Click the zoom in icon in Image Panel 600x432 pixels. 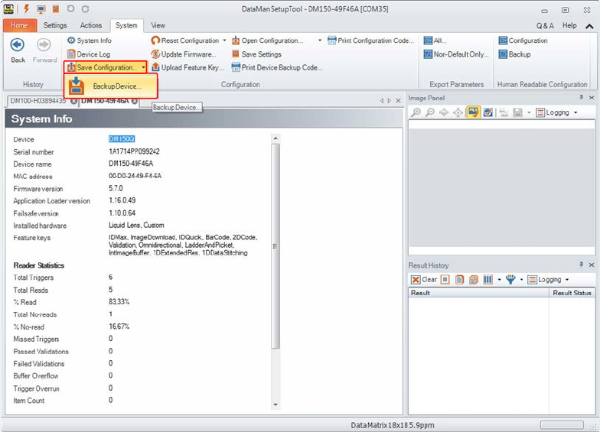click(x=416, y=112)
